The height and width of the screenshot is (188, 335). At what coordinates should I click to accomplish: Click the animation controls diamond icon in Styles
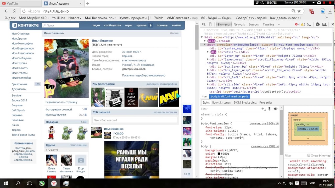click(275, 109)
